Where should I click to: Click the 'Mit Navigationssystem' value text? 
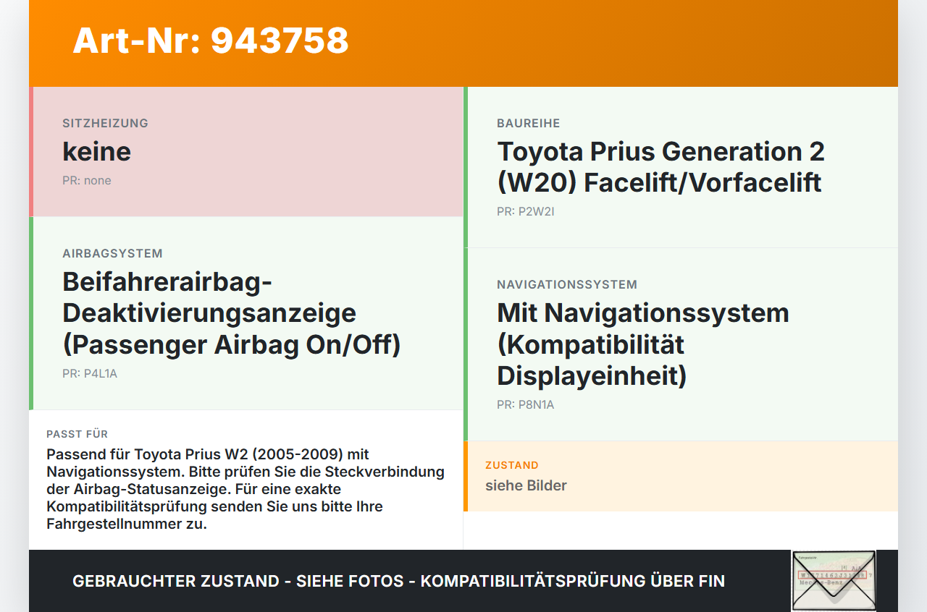(x=643, y=344)
